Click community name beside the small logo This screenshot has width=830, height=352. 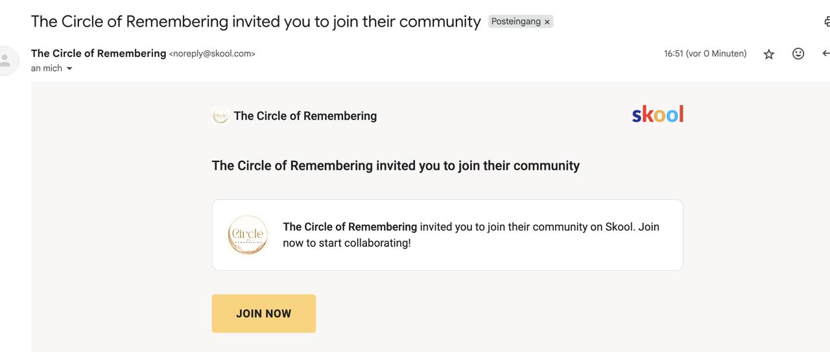coord(305,116)
